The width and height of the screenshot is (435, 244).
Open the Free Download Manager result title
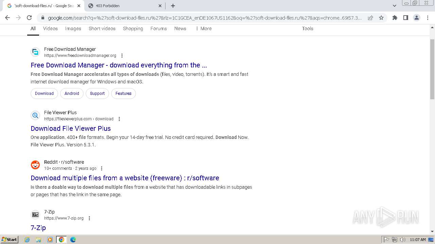(119, 65)
